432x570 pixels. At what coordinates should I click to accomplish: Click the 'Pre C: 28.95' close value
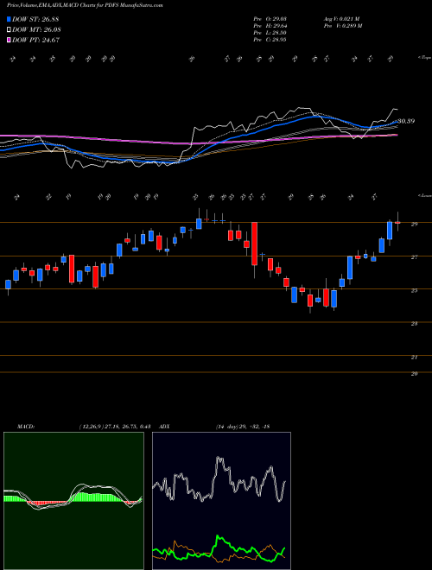click(270, 40)
